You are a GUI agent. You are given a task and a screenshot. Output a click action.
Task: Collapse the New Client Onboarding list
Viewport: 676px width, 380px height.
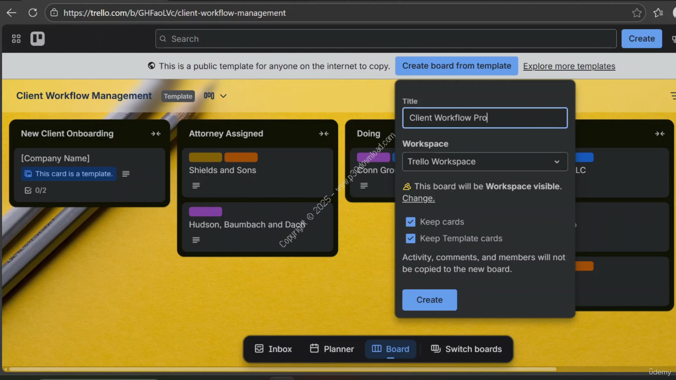156,134
